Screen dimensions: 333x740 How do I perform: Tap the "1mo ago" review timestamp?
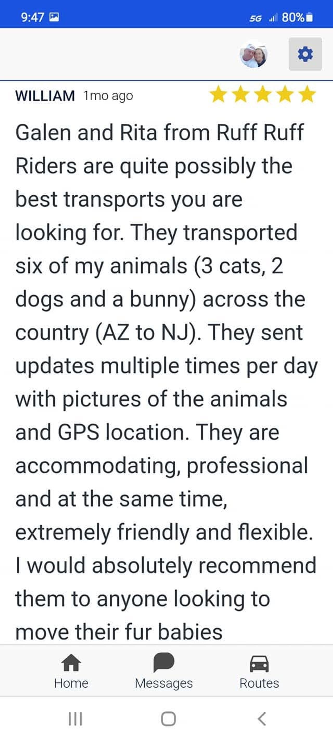click(x=108, y=96)
